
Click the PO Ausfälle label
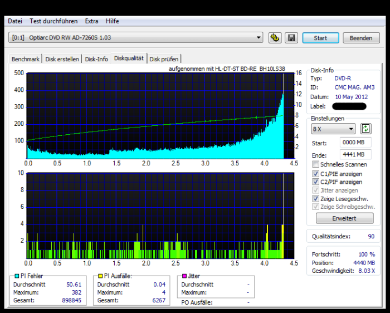coord(197,302)
